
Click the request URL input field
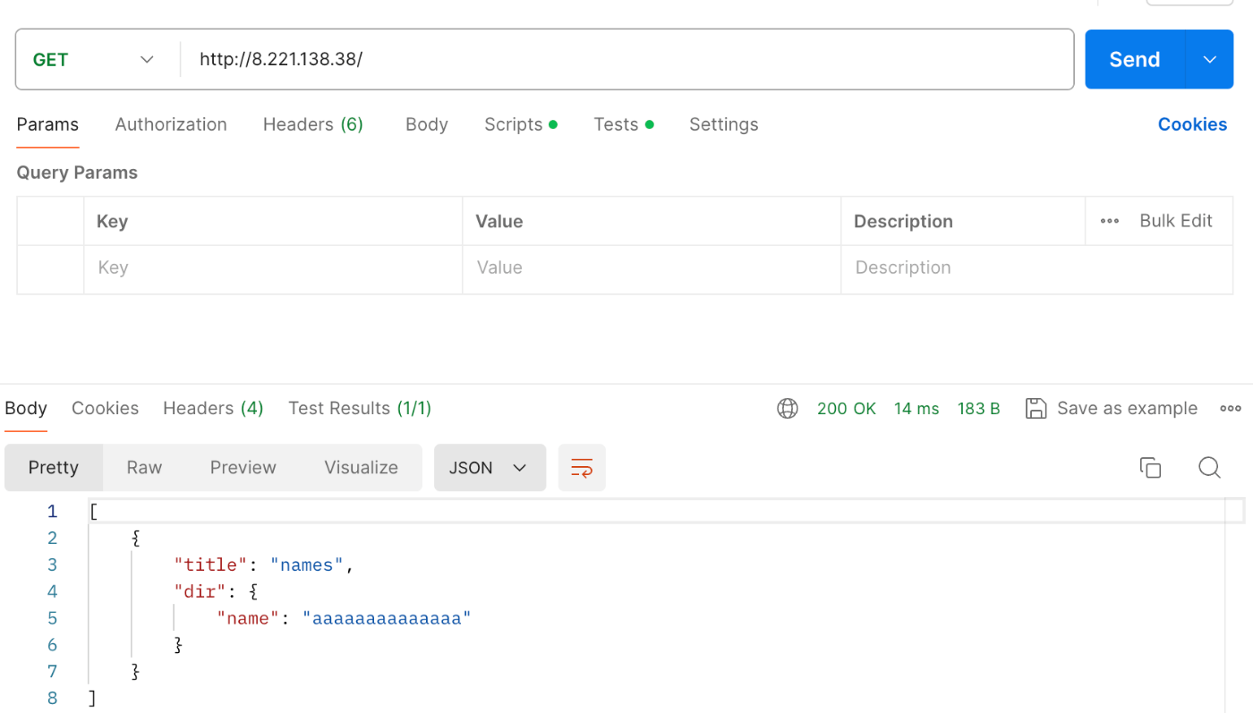[626, 59]
